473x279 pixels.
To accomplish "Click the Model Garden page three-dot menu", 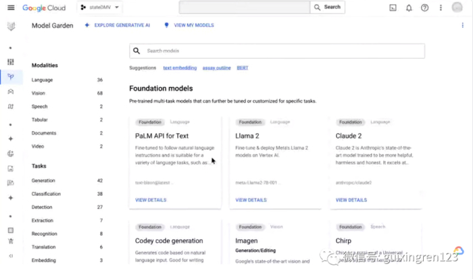I will tap(462, 25).
